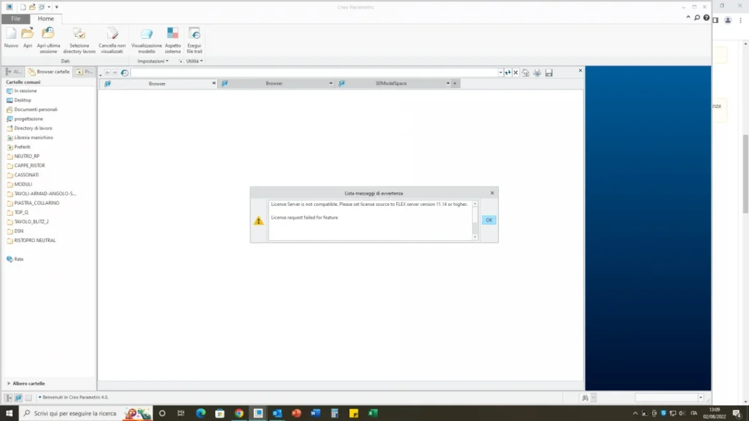
Task: Click the browser refresh arrows icon
Action: pos(507,72)
